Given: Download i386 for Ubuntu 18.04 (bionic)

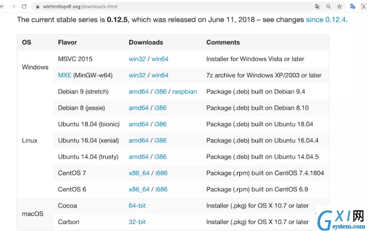Looking at the screenshot, I should (x=161, y=124).
